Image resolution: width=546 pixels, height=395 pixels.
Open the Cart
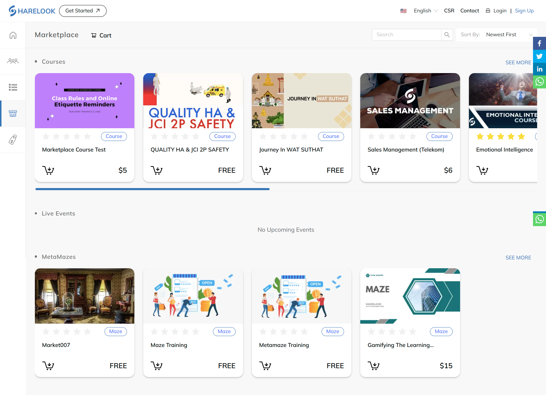pos(101,35)
